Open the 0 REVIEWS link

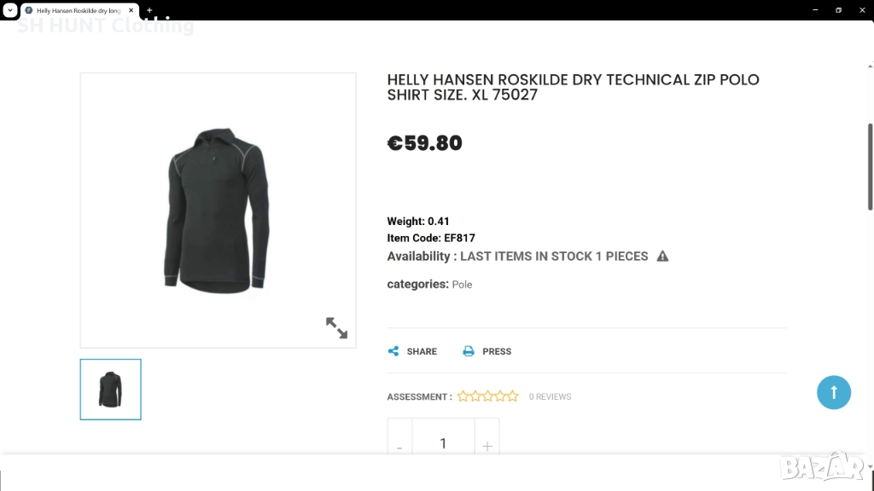pos(550,397)
